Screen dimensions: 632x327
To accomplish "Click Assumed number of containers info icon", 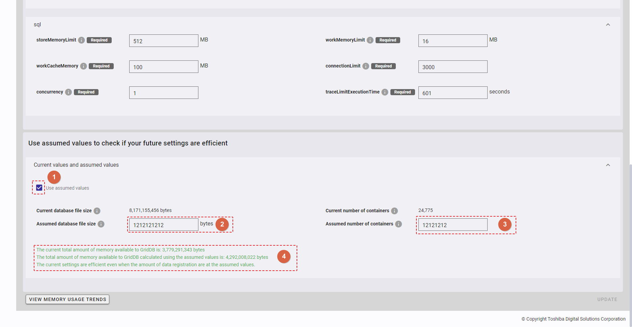I will coord(399,224).
